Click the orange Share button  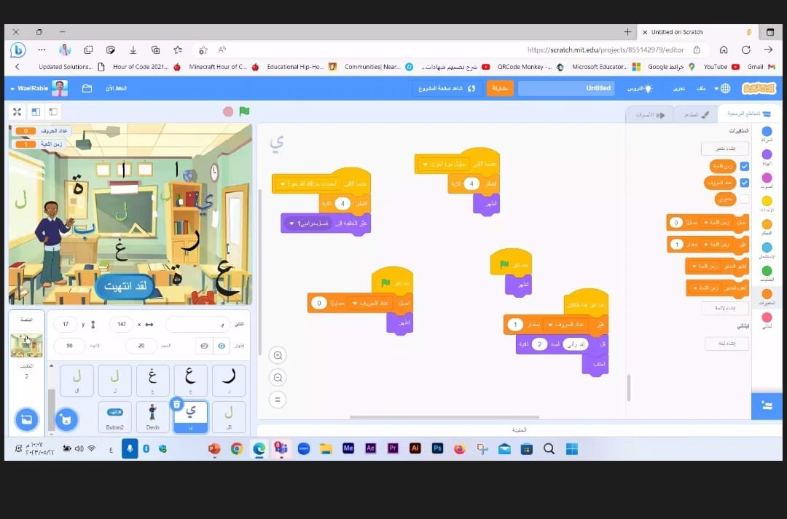[x=499, y=88]
